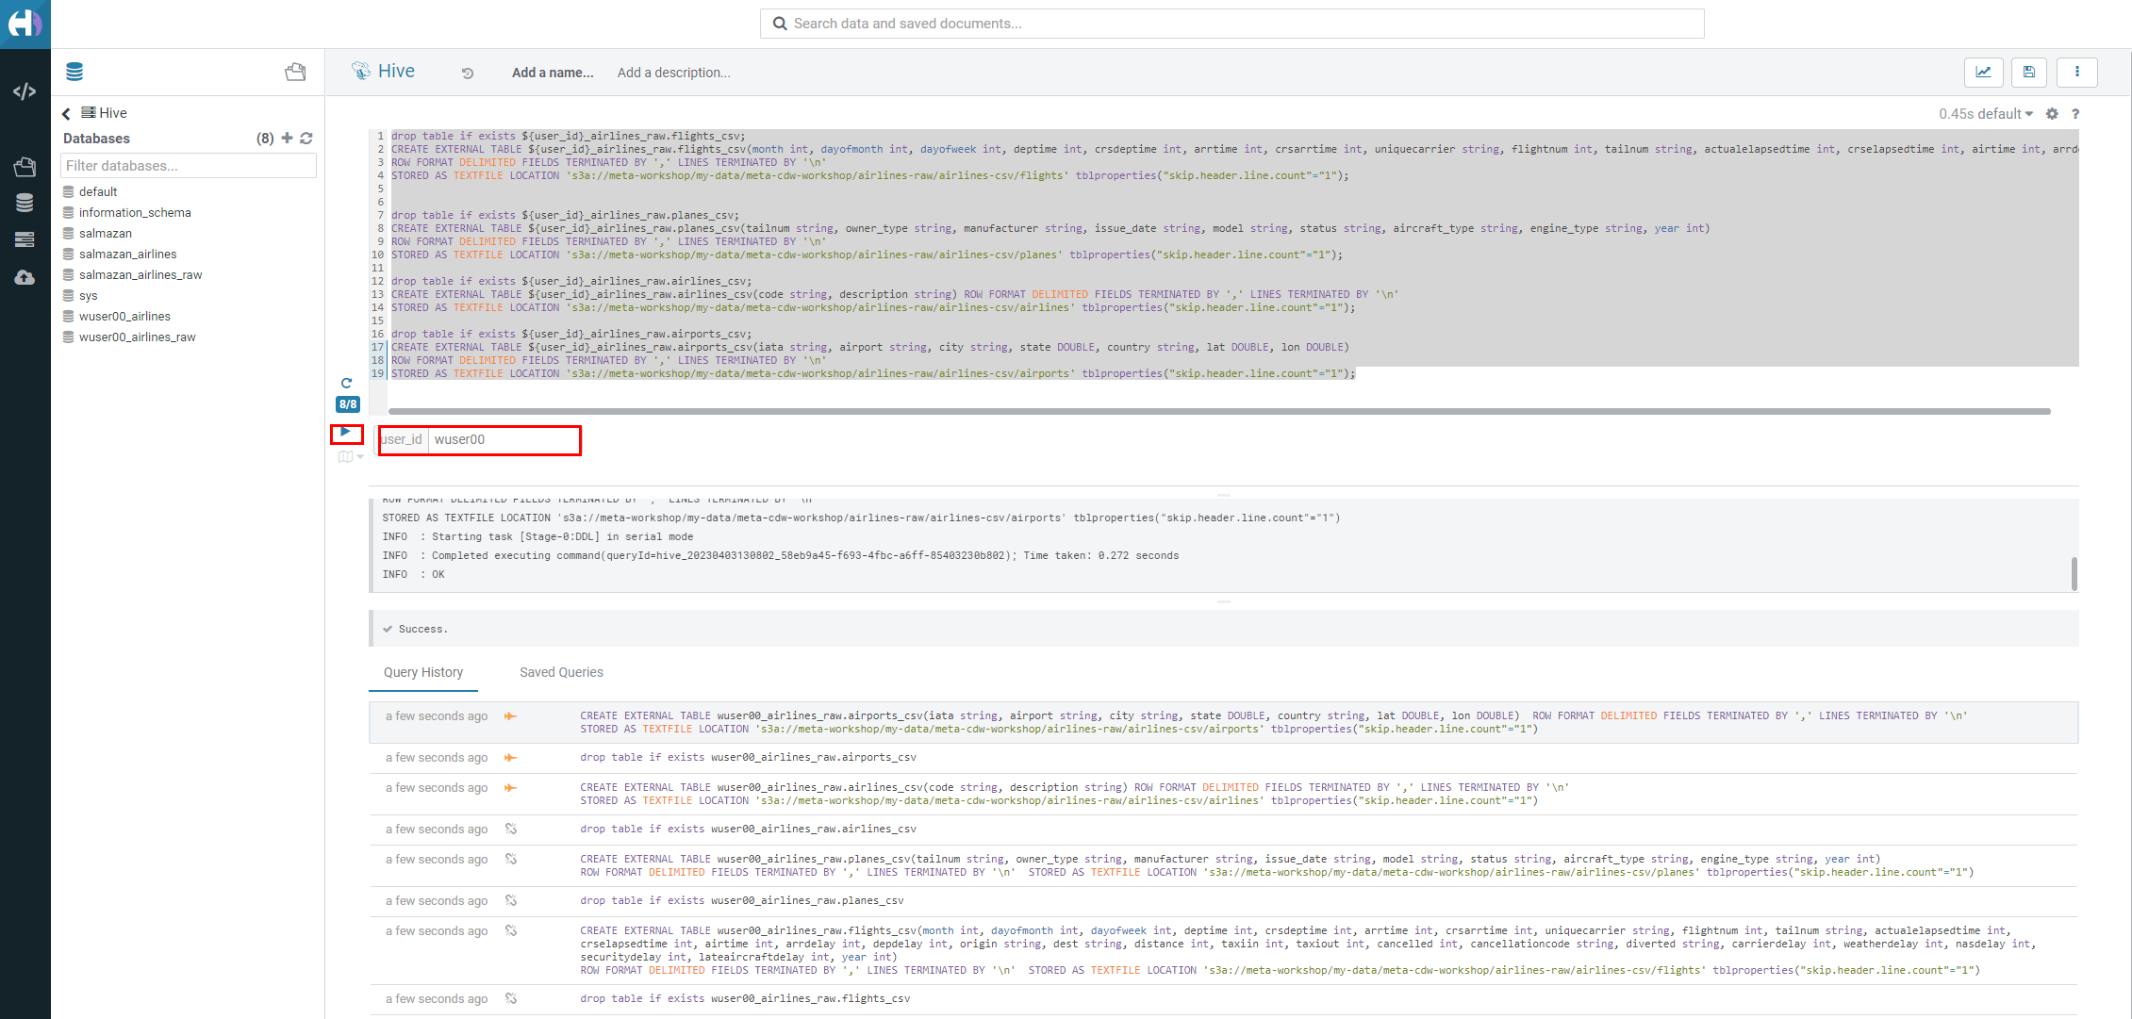Open the three-dot more actions menu
Viewport: 2132px width, 1019px height.
pos(2076,72)
